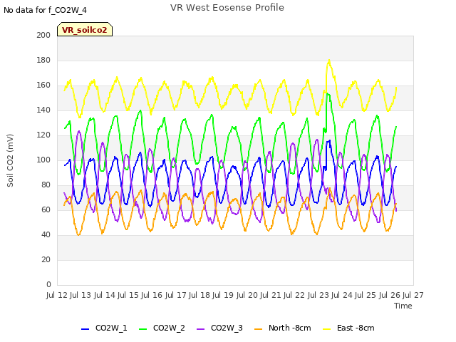
Task: Click the blue CO2W_1 legend color marker
Action: tap(85, 328)
